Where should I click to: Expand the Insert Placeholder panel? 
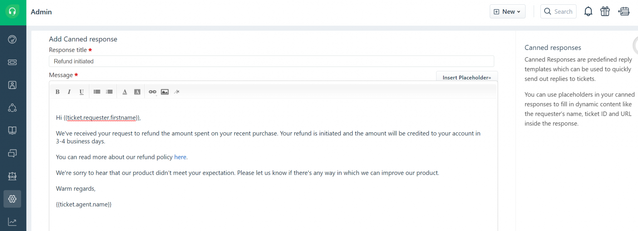tap(467, 77)
